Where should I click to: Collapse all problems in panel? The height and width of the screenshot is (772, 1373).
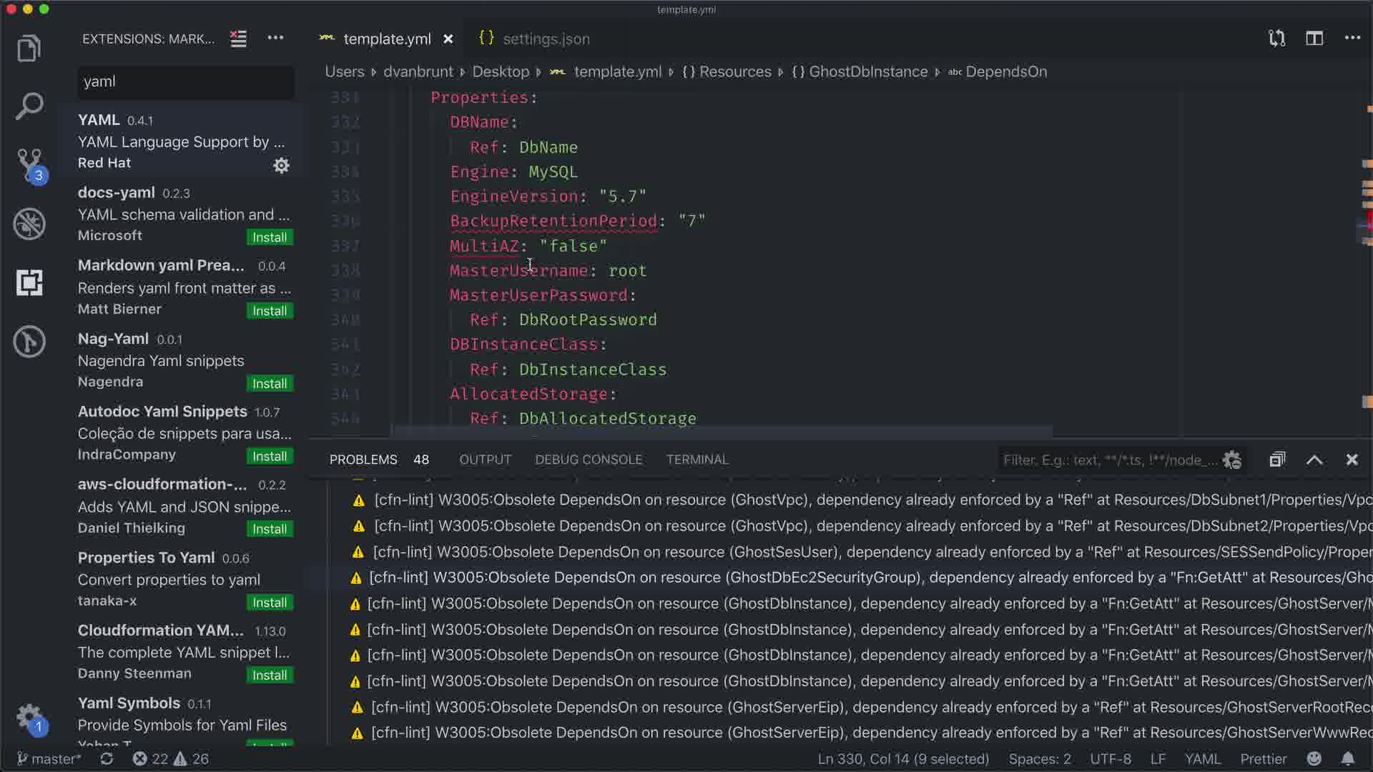(1277, 460)
